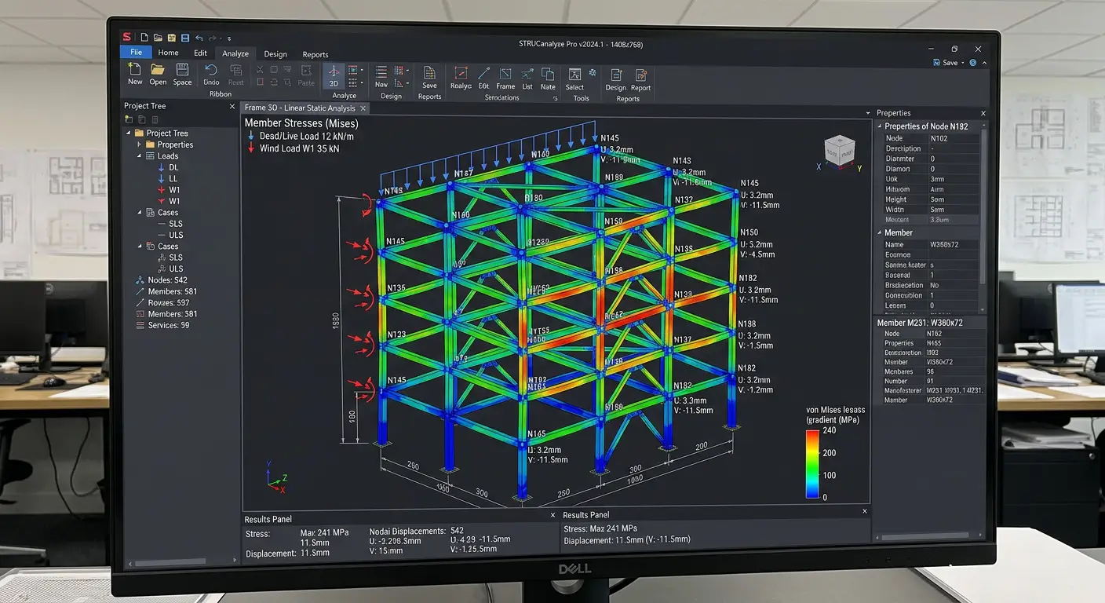1105x603 pixels.
Task: Click the quick access undo arrow
Action: coord(199,37)
